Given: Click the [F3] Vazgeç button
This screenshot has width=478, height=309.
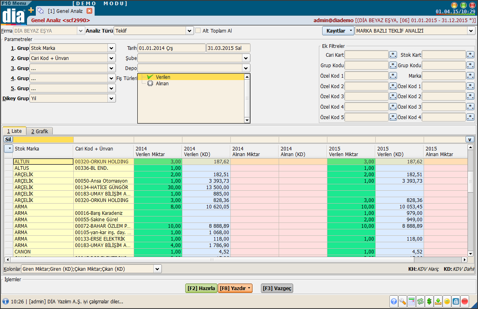Looking at the screenshot, I should pos(277,288).
